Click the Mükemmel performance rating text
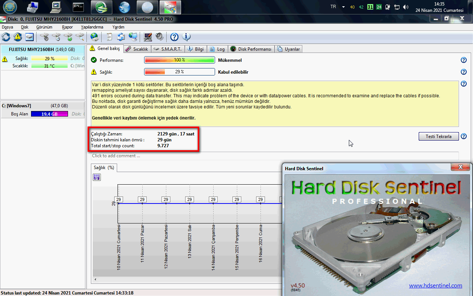Image resolution: width=473 pixels, height=296 pixels. click(x=230, y=60)
